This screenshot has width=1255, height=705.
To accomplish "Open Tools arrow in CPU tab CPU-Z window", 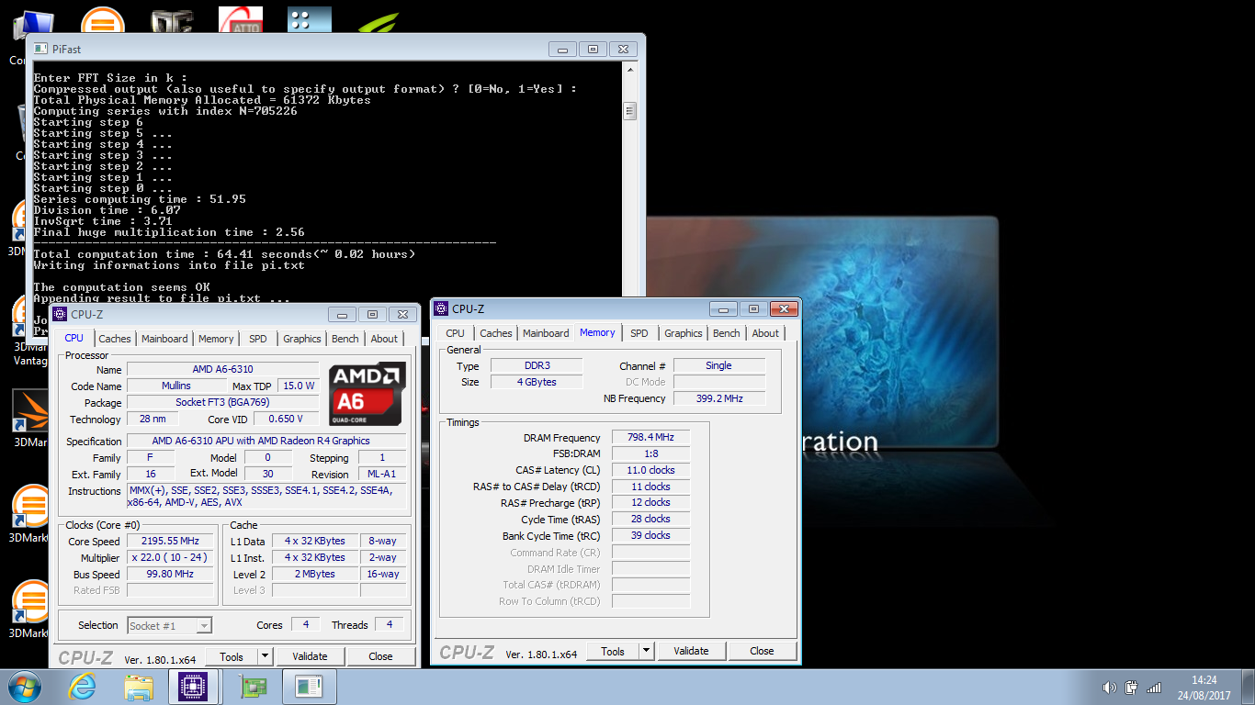I will (265, 656).
